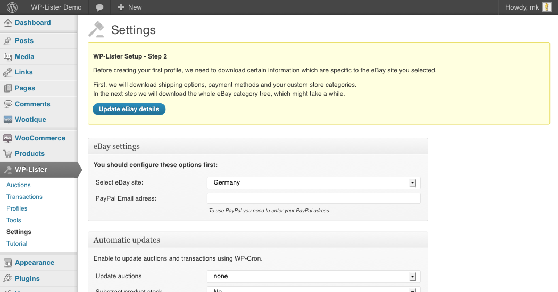Go to Transactions submenu

(x=24, y=197)
